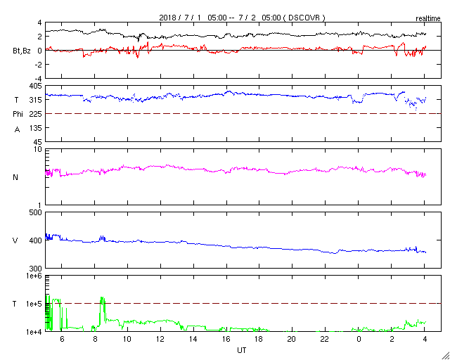
Task: Click the '135' tick value on Phi panel
Action: pyautogui.click(x=36, y=128)
